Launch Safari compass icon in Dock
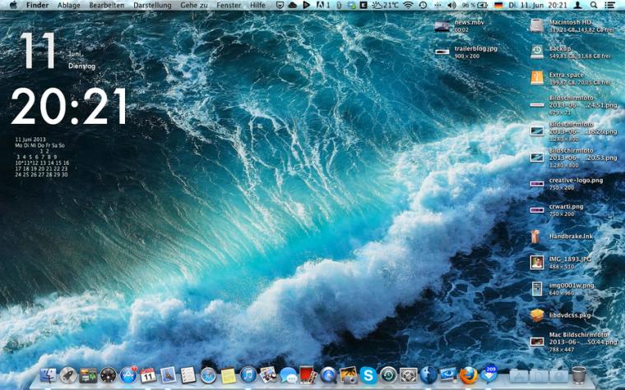Viewport: 625px width, 390px height. point(208,375)
